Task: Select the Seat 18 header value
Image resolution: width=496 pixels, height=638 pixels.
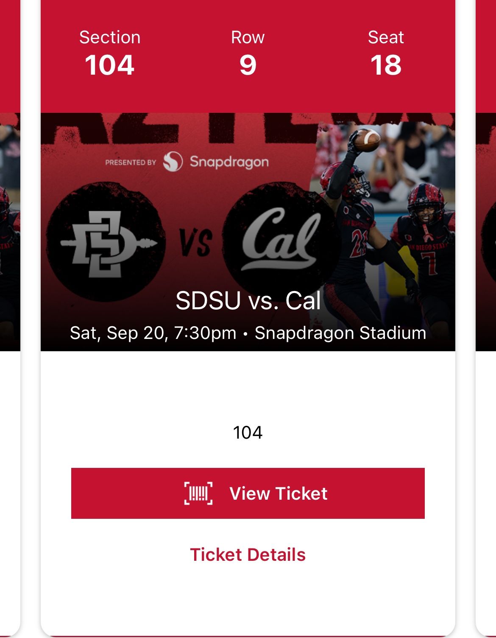Action: [x=386, y=65]
